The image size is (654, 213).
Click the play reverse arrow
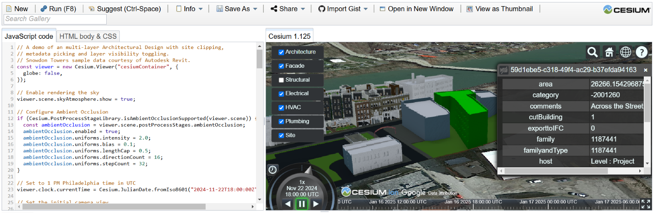[288, 204]
